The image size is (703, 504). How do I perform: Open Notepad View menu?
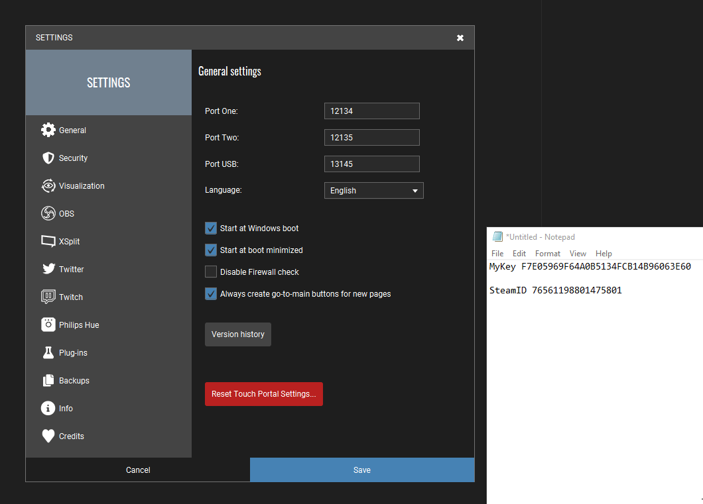click(578, 254)
